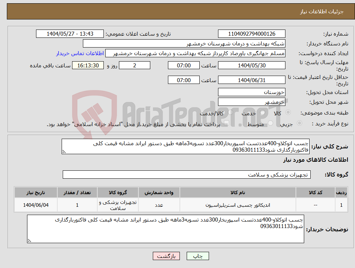Choose the خدمت radio option
The image size is (355, 268).
click(262, 113)
